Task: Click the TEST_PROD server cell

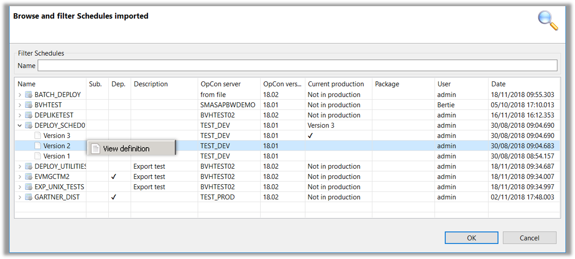Action: 218,197
